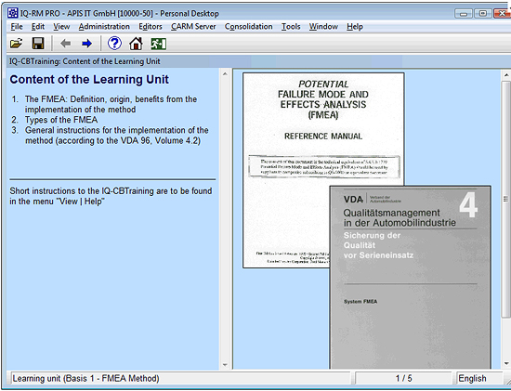Click the green exit icon

[158, 44]
